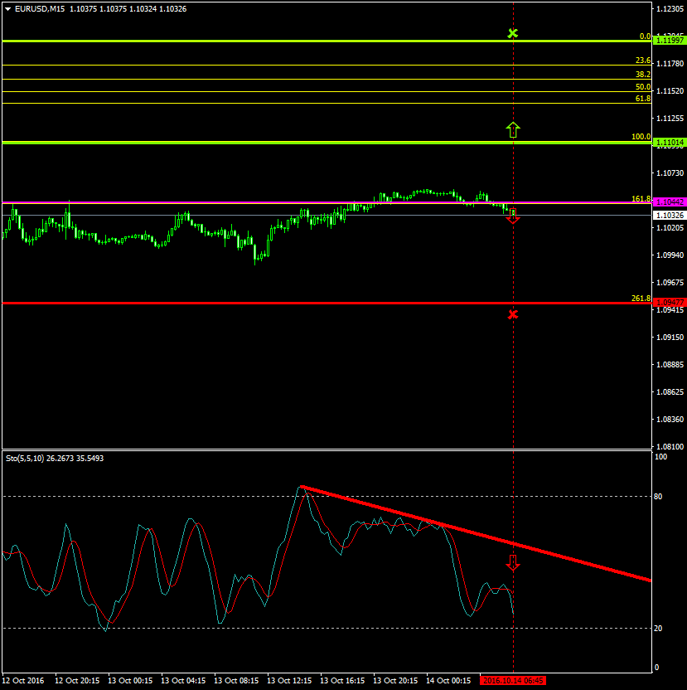The image size is (687, 690).
Task: Click the highlighted 2016.10.14 06:45 time marker
Action: coord(513,680)
